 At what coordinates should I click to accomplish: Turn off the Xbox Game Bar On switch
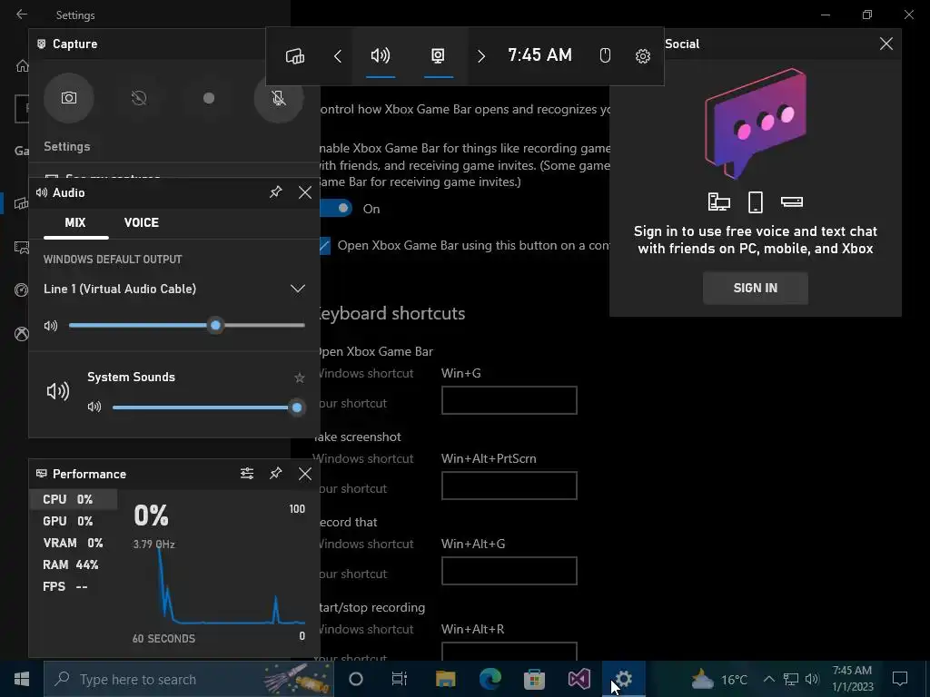(x=336, y=208)
